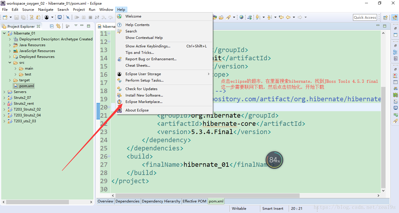Switch to the Overview editor tab
The height and width of the screenshot is (213, 399).
pyautogui.click(x=106, y=201)
